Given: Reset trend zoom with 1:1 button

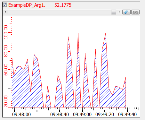Looking at the screenshot, I should tap(135, 12).
